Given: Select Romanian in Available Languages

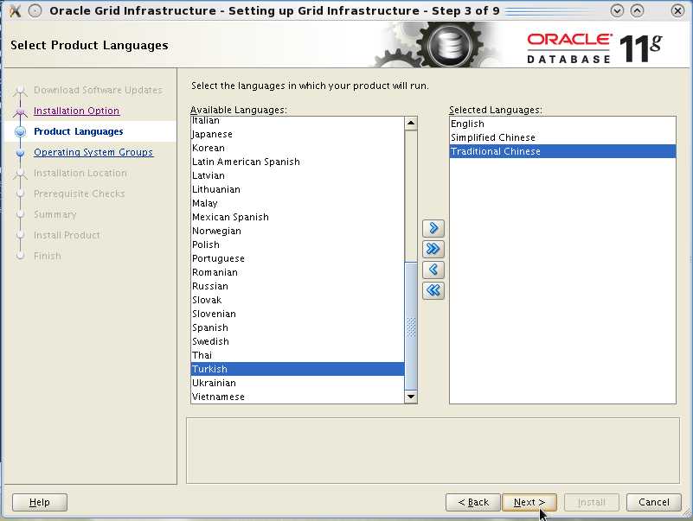Looking at the screenshot, I should pyautogui.click(x=298, y=272).
